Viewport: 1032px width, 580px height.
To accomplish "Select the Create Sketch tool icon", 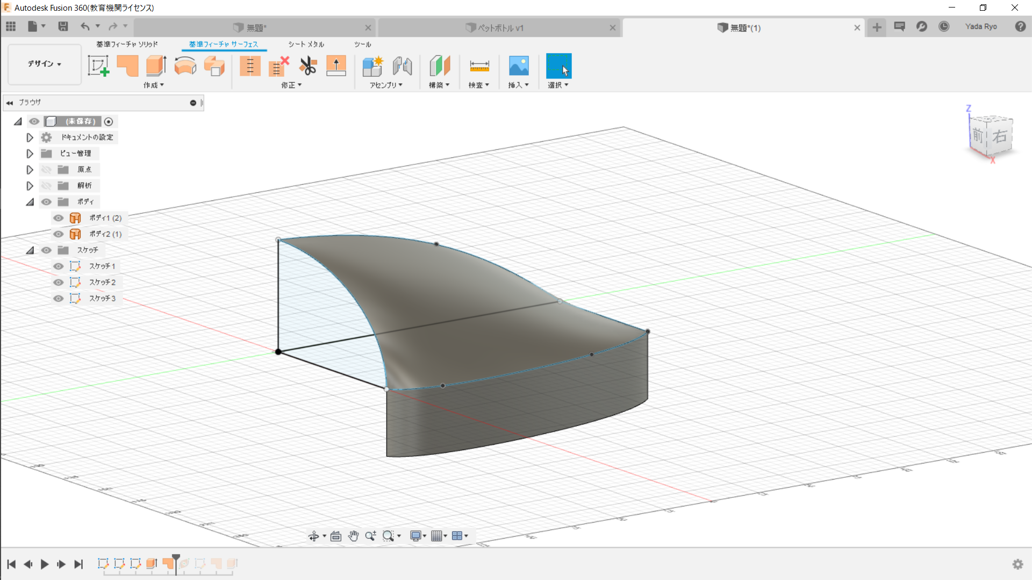I will [98, 66].
